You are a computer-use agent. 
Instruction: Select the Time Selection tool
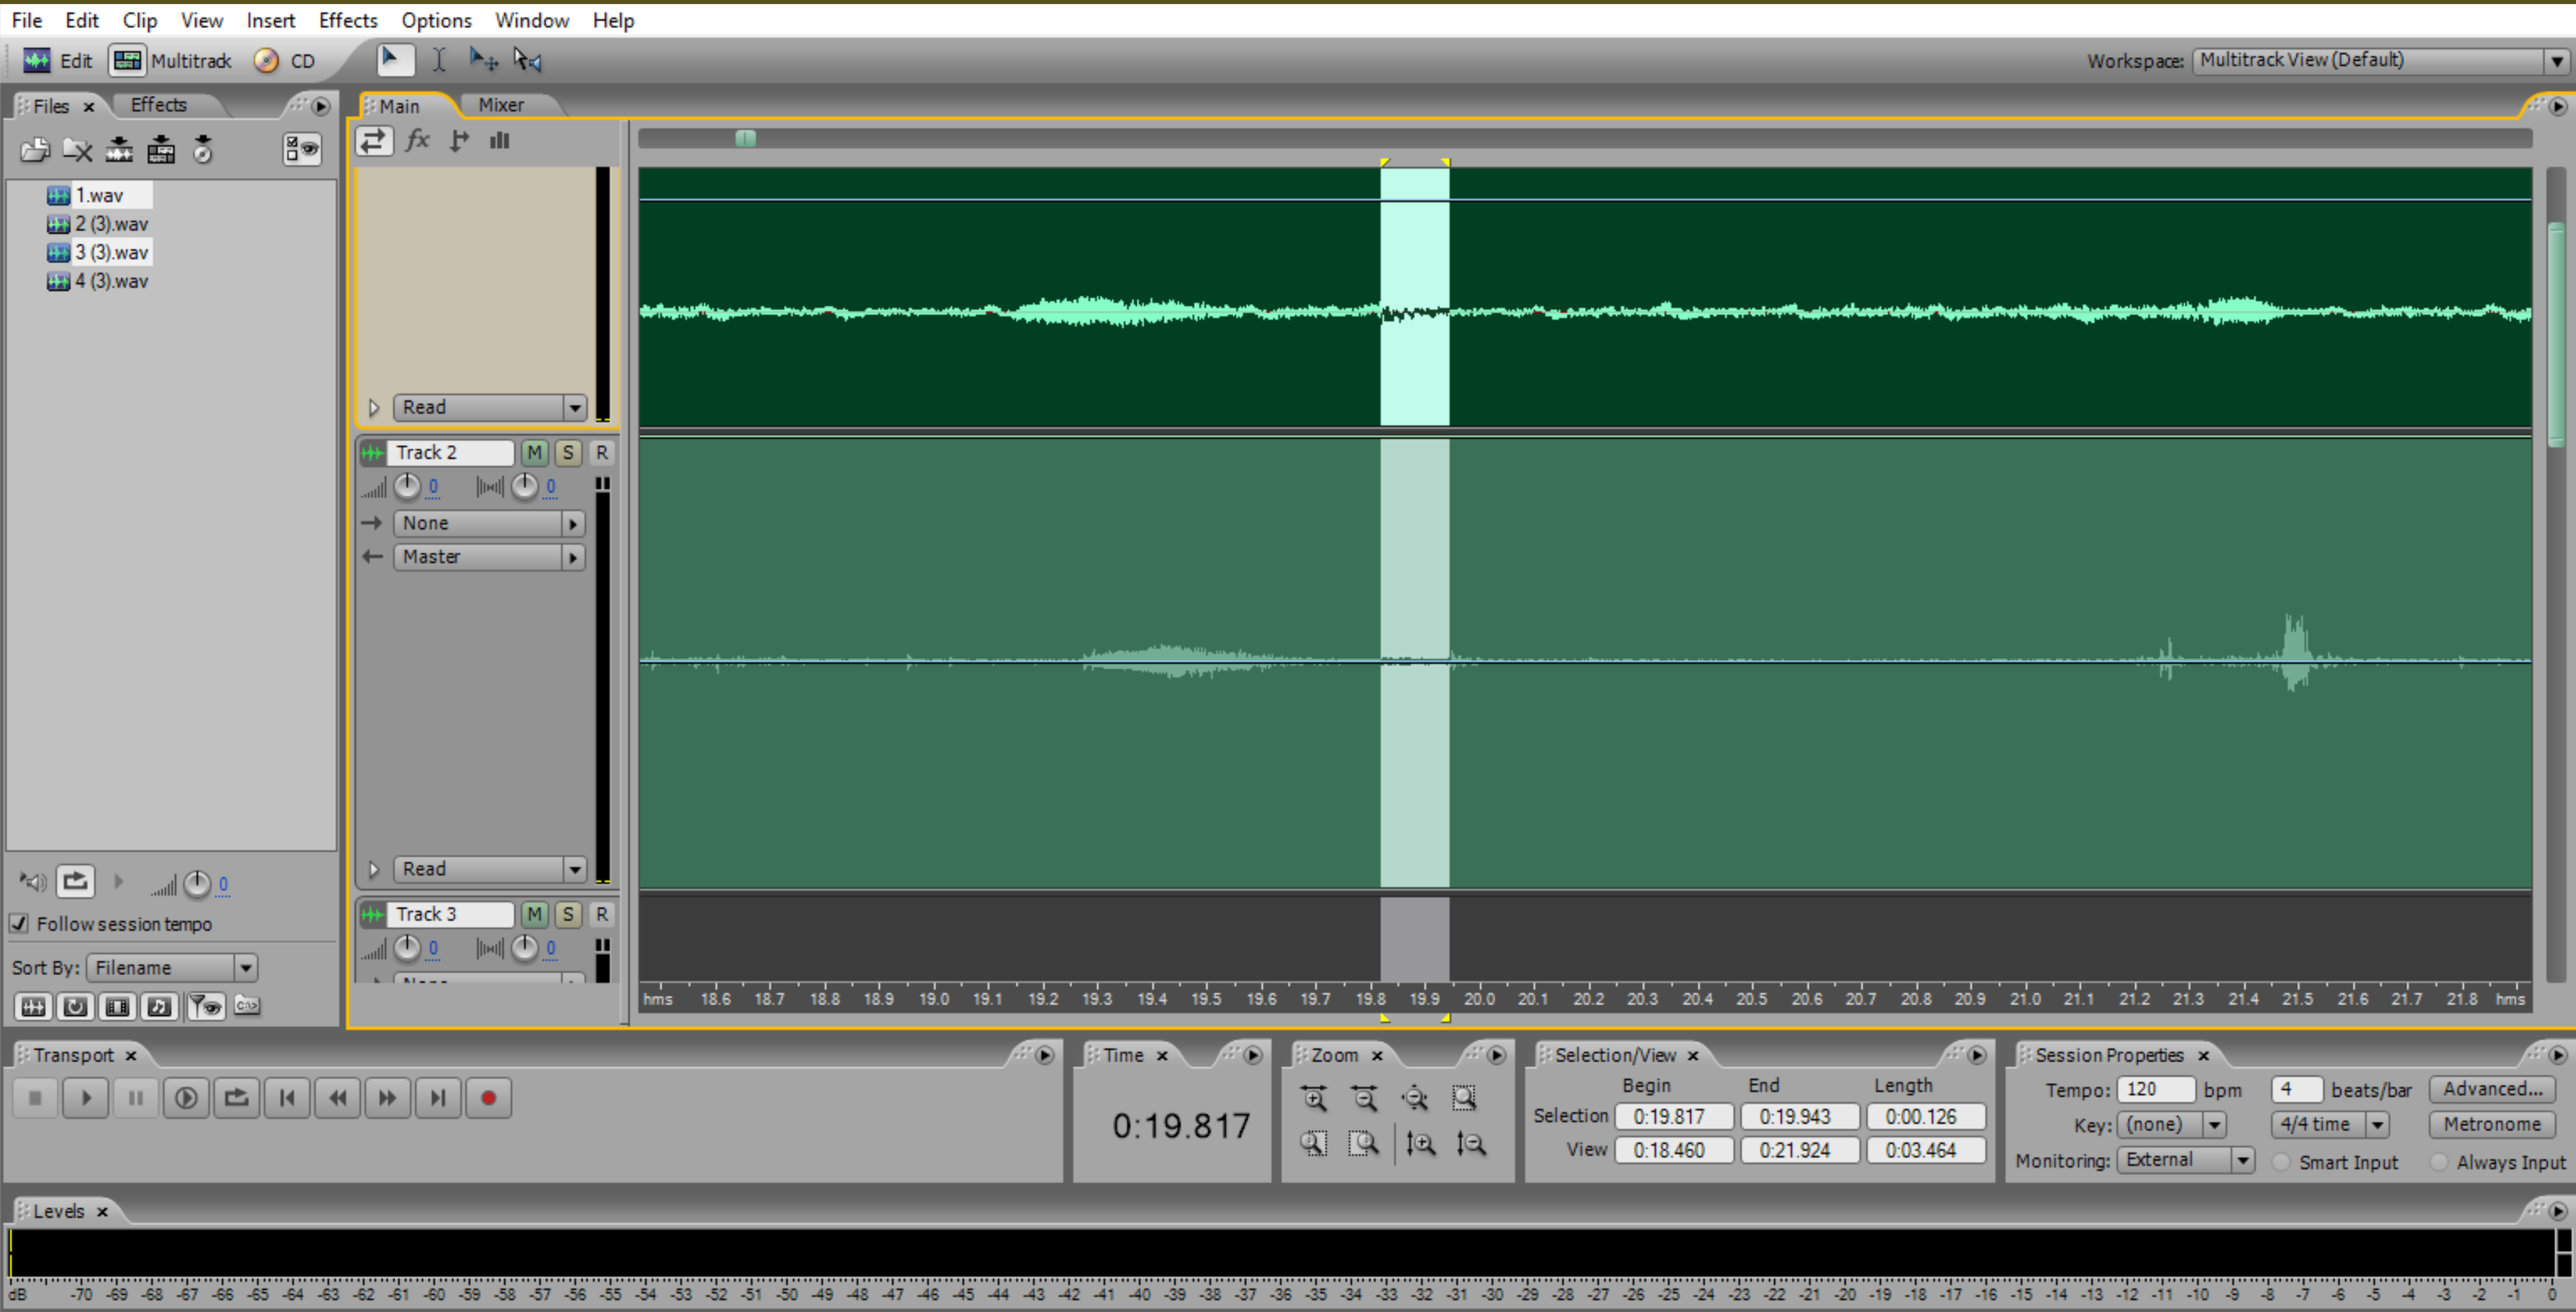coord(439,60)
